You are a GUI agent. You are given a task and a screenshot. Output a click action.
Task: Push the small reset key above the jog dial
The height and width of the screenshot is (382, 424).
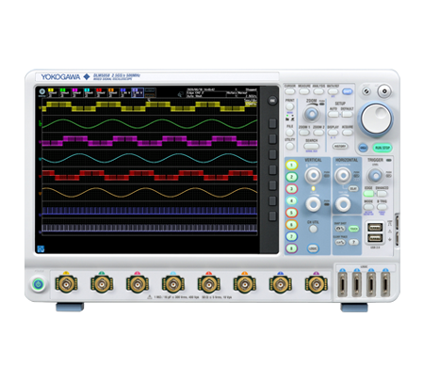pyautogui.click(x=366, y=91)
